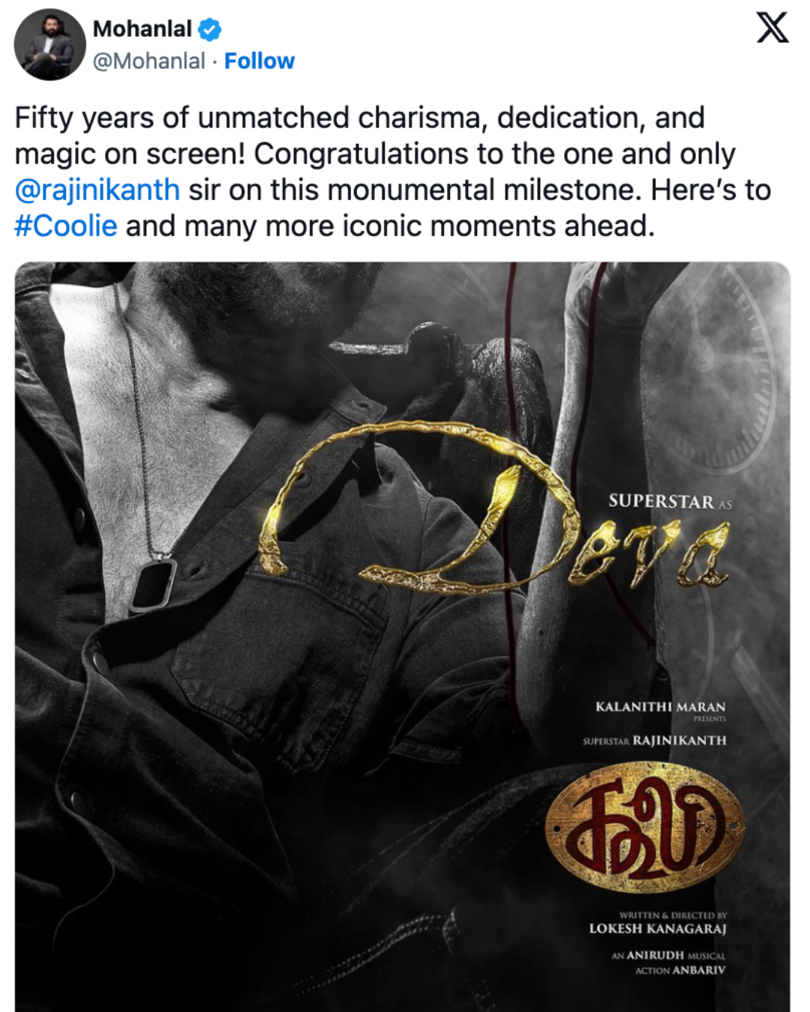810x1012 pixels.
Task: Click the dog tag pendant in poster
Action: pos(152,585)
